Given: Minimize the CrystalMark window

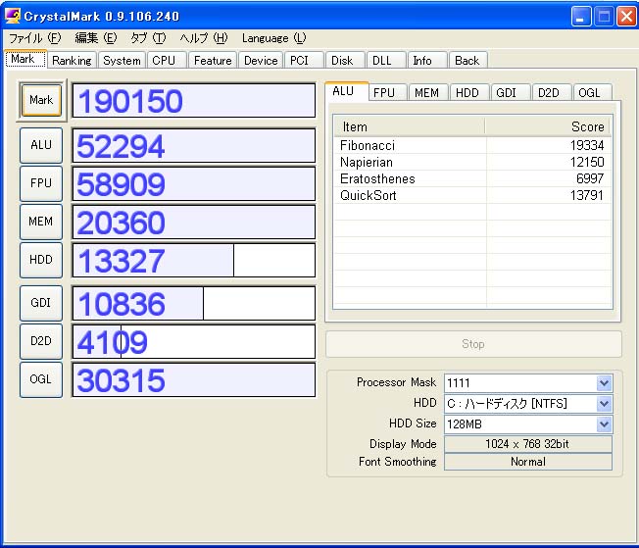Looking at the screenshot, I should [x=581, y=17].
